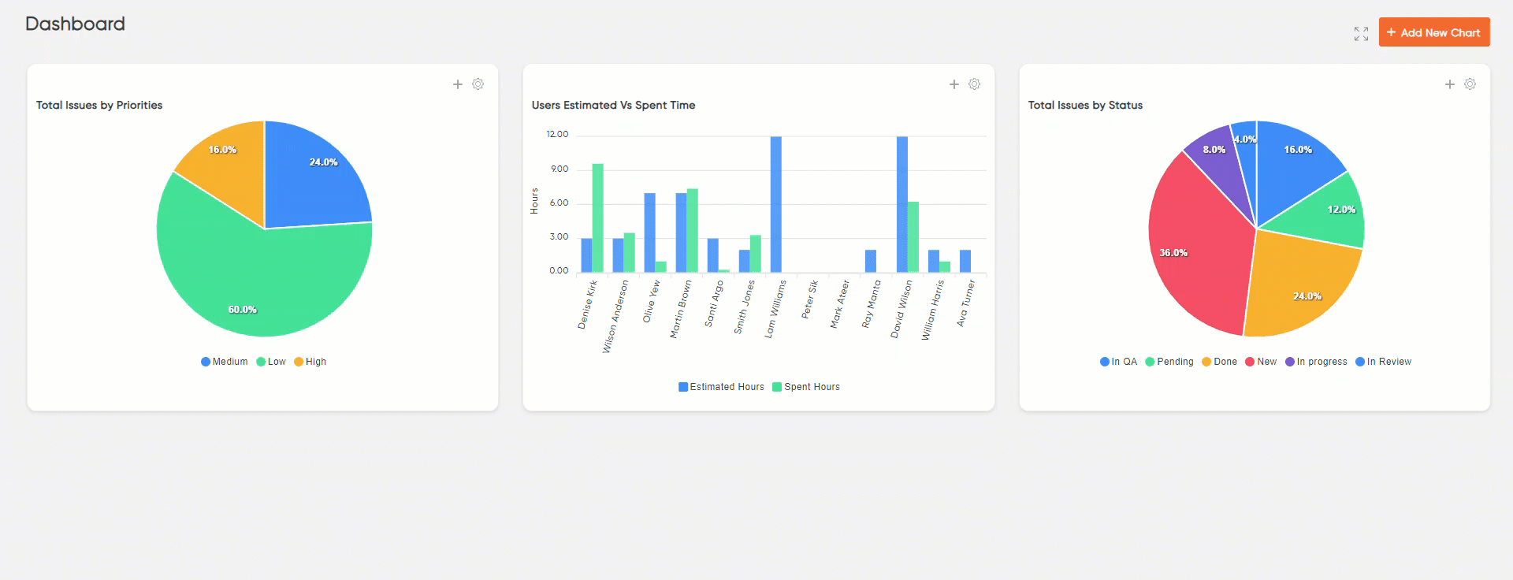Toggle Estimated Hours legend series
This screenshot has width=1513, height=580.
(x=721, y=387)
